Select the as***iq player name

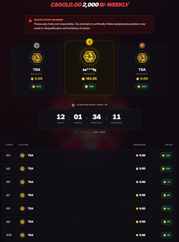point(89,70)
